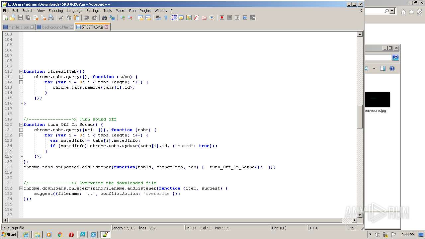Open the Replace dialog icon

(112, 18)
